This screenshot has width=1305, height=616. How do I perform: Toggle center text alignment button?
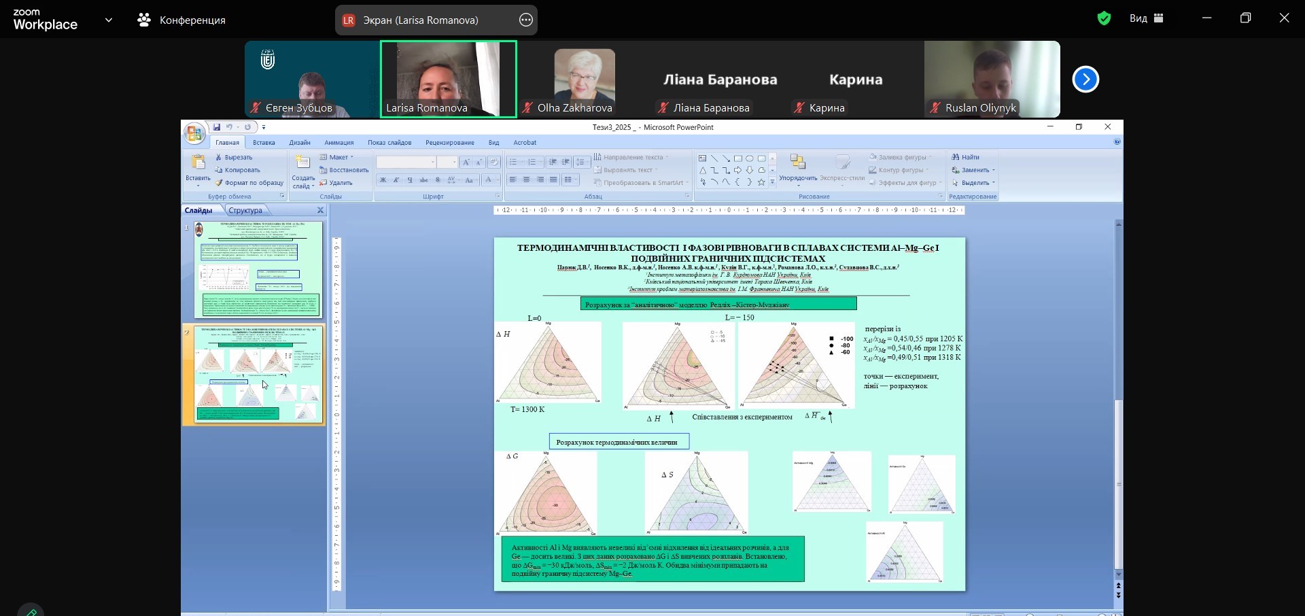(x=526, y=180)
